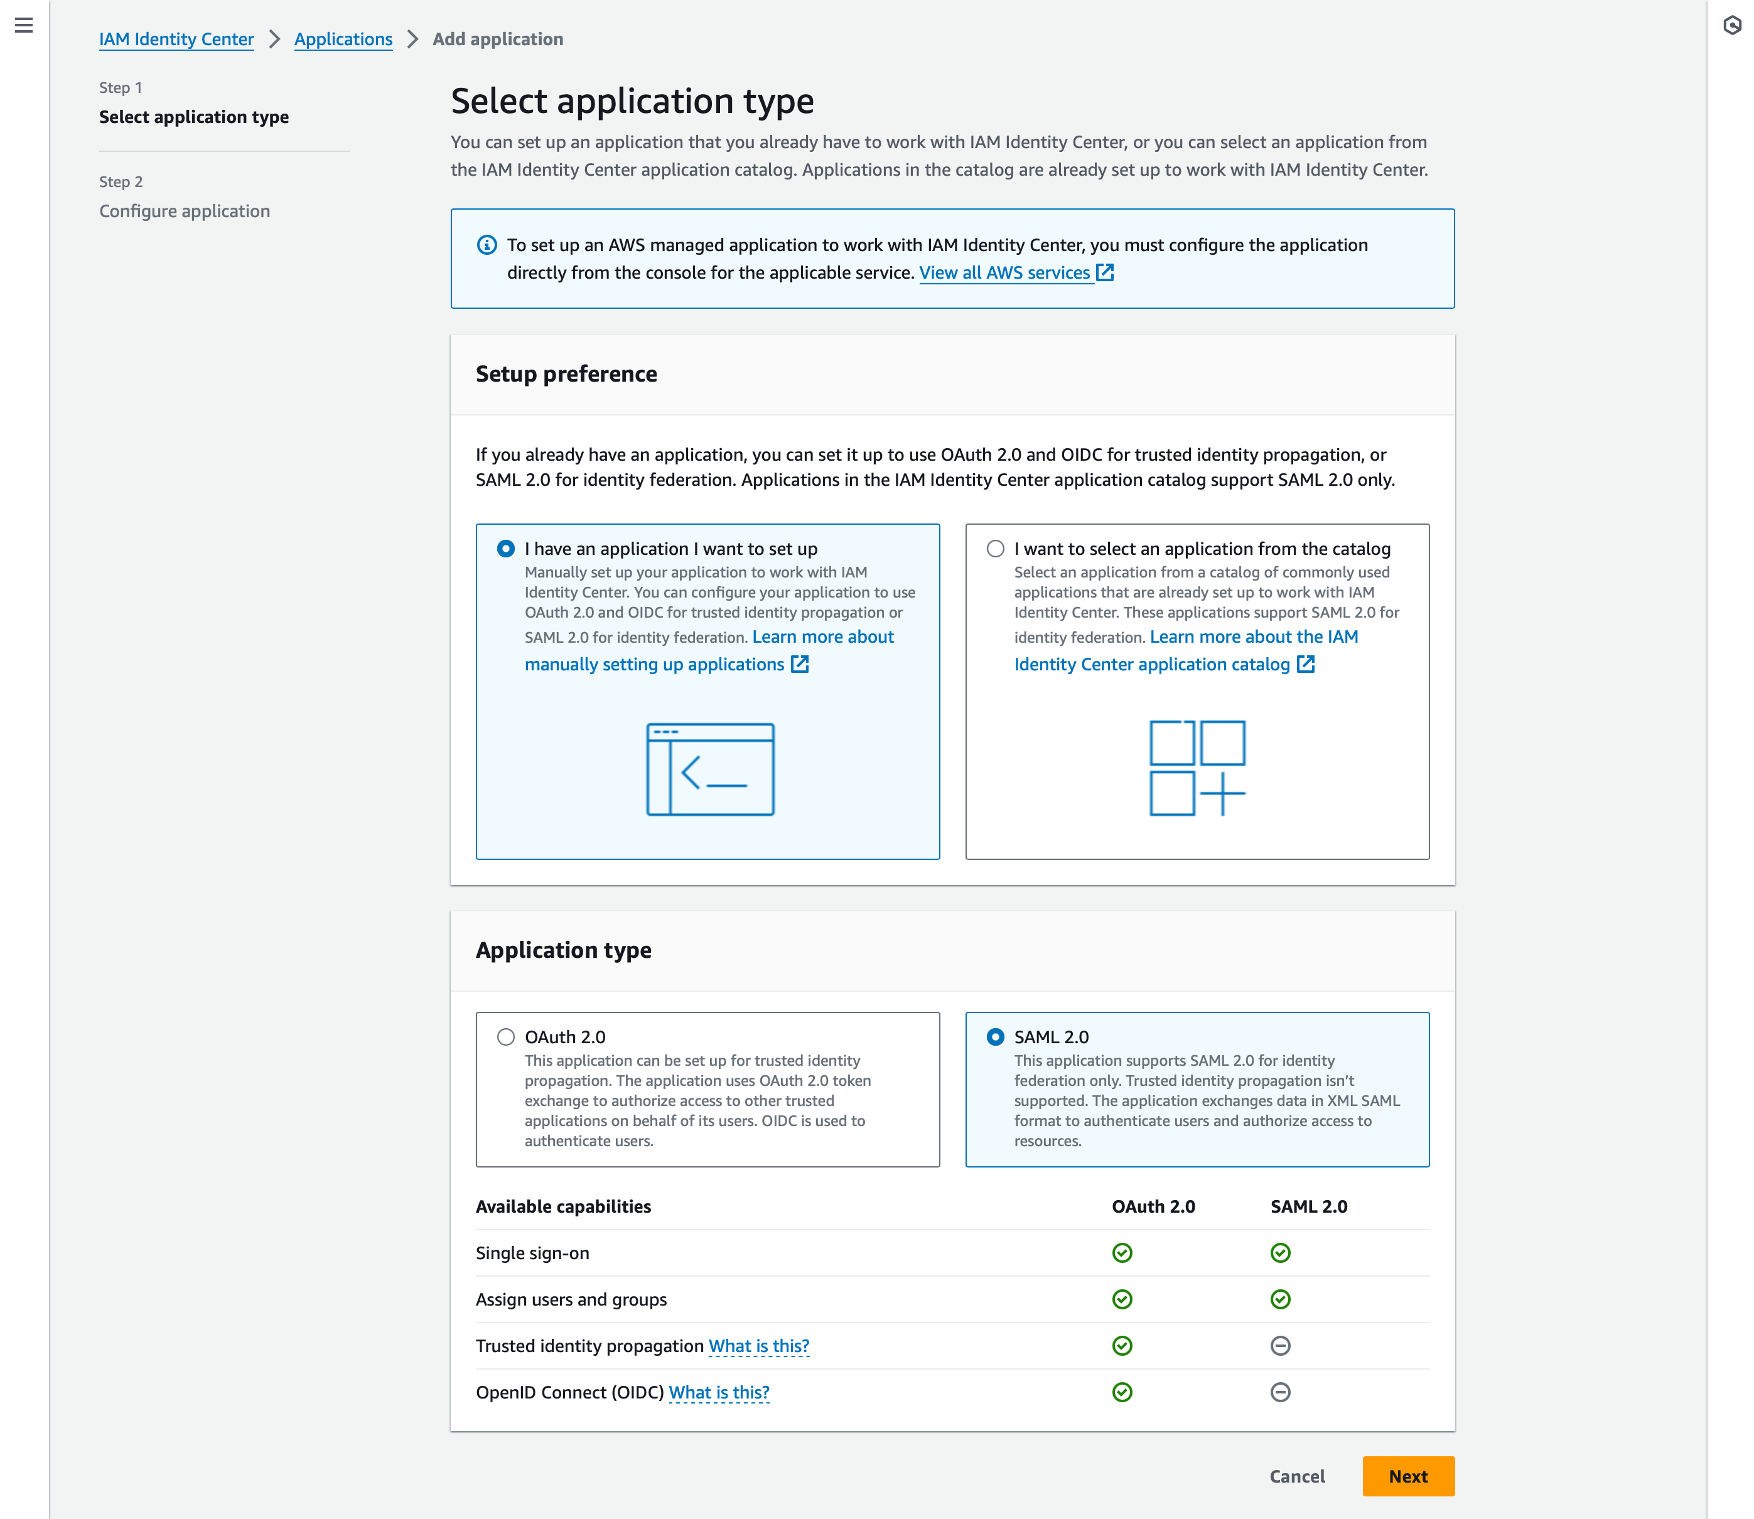Click the external icon after Identity Center application catalog
1754x1519 pixels.
(1306, 663)
